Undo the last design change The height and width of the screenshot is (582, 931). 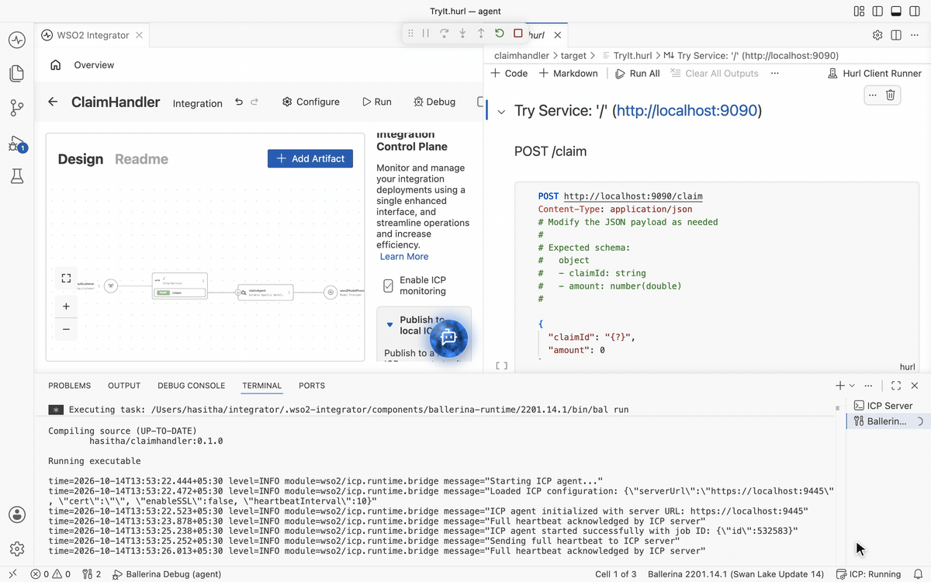[x=239, y=102]
